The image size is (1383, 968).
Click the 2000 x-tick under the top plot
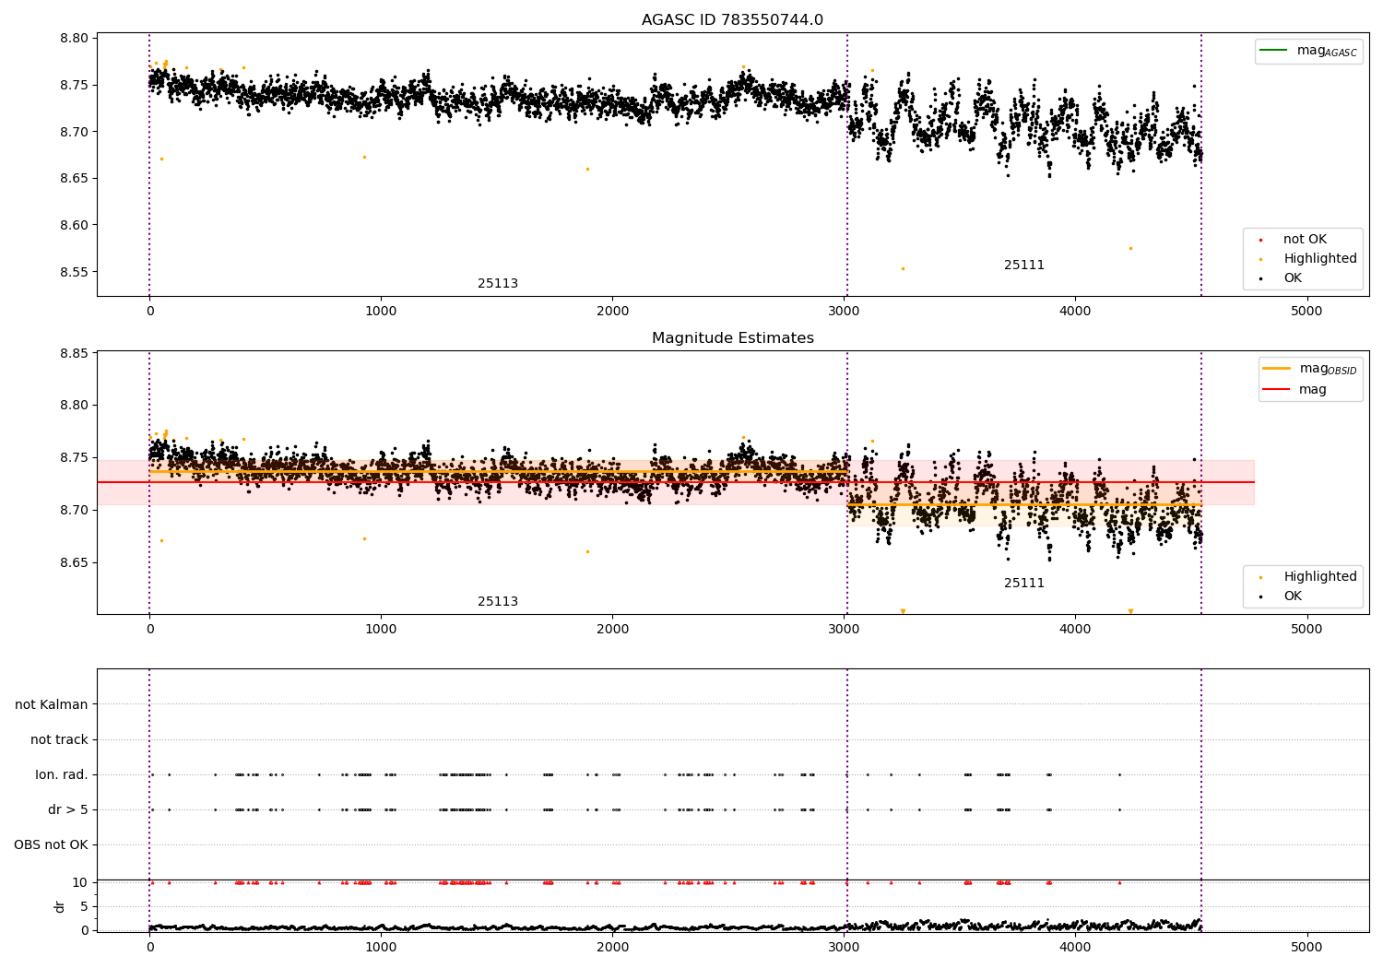[612, 312]
